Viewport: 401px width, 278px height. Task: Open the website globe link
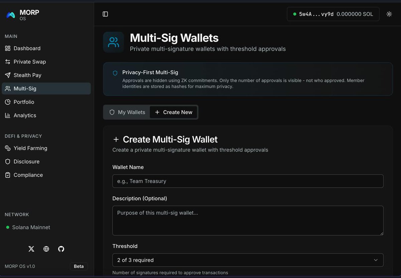[x=46, y=249]
